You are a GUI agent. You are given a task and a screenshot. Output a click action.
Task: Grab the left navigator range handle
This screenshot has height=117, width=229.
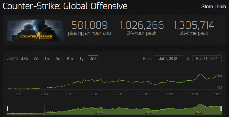pos(8,109)
